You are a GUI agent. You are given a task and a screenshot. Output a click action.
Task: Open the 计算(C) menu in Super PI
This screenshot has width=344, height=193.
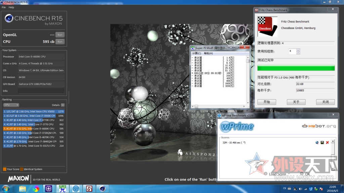point(197,53)
